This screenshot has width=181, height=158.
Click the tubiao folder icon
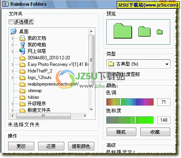[22, 97]
